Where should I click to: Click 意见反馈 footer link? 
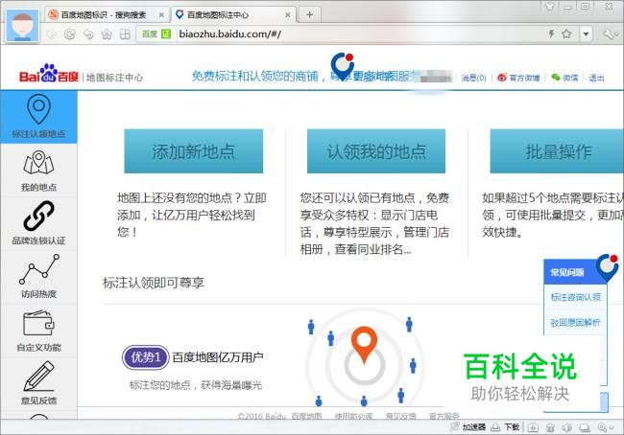400,416
